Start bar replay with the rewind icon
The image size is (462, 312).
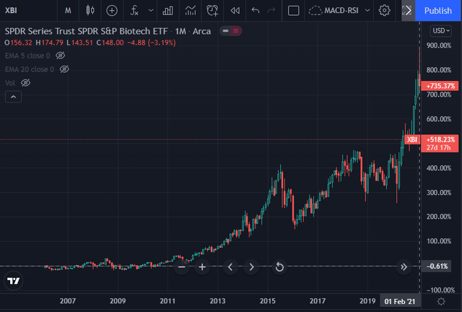[x=235, y=11]
